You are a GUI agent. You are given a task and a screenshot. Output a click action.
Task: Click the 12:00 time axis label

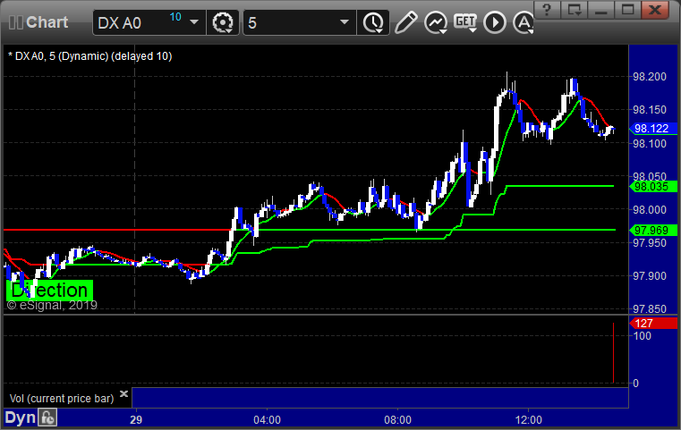click(529, 420)
